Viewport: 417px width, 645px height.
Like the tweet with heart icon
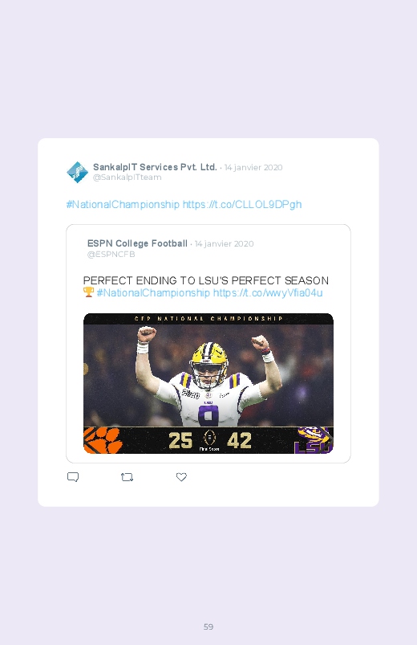181,477
